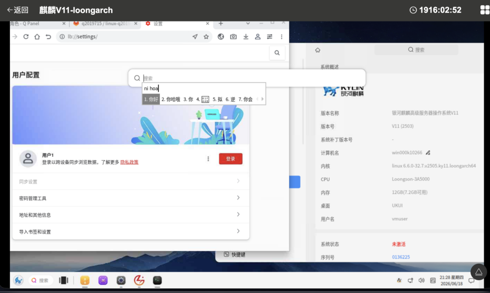Click the taskbar 搜索 box
This screenshot has height=293, width=490.
[x=41, y=280]
